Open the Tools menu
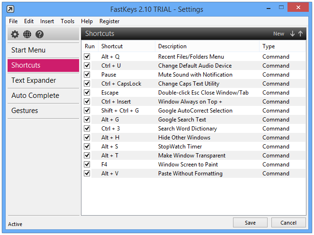The image size is (314, 235). tap(67, 21)
